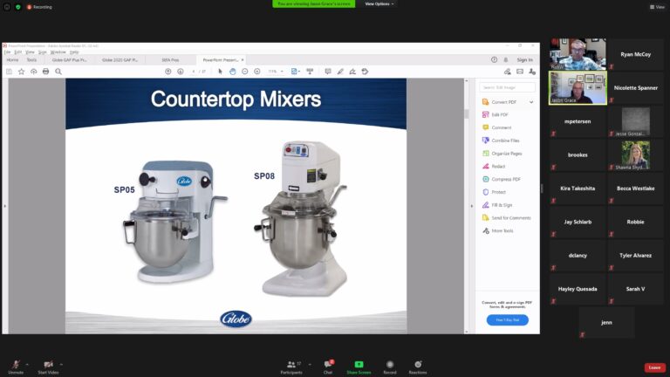Click the green encryption shield icon
The image size is (670, 377).
click(18, 7)
